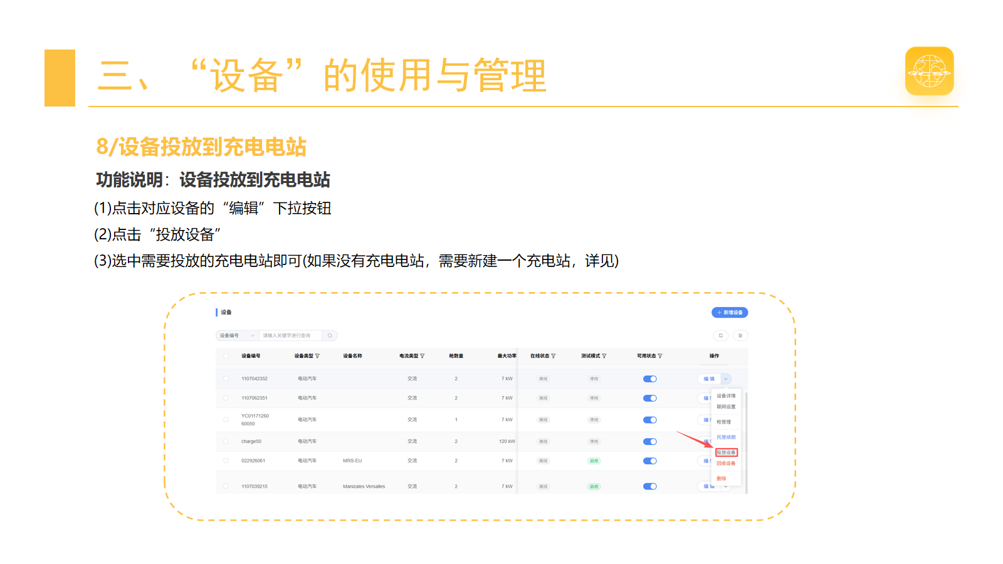Choose 托管续期 from the dropdown menu

click(x=726, y=437)
